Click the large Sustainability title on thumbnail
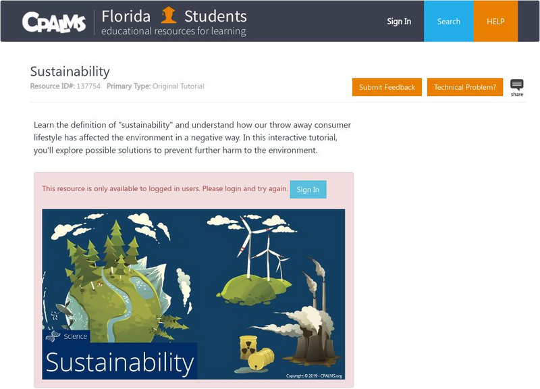Viewport: 540px width, 389px height. tap(119, 362)
